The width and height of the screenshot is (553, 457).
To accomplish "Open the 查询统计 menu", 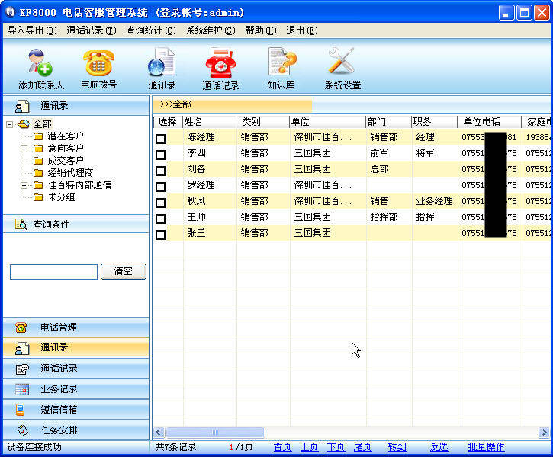I will coord(151,30).
